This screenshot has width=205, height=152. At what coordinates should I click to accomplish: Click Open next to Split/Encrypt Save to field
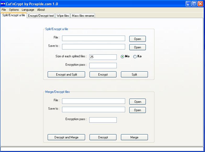coord(137,47)
